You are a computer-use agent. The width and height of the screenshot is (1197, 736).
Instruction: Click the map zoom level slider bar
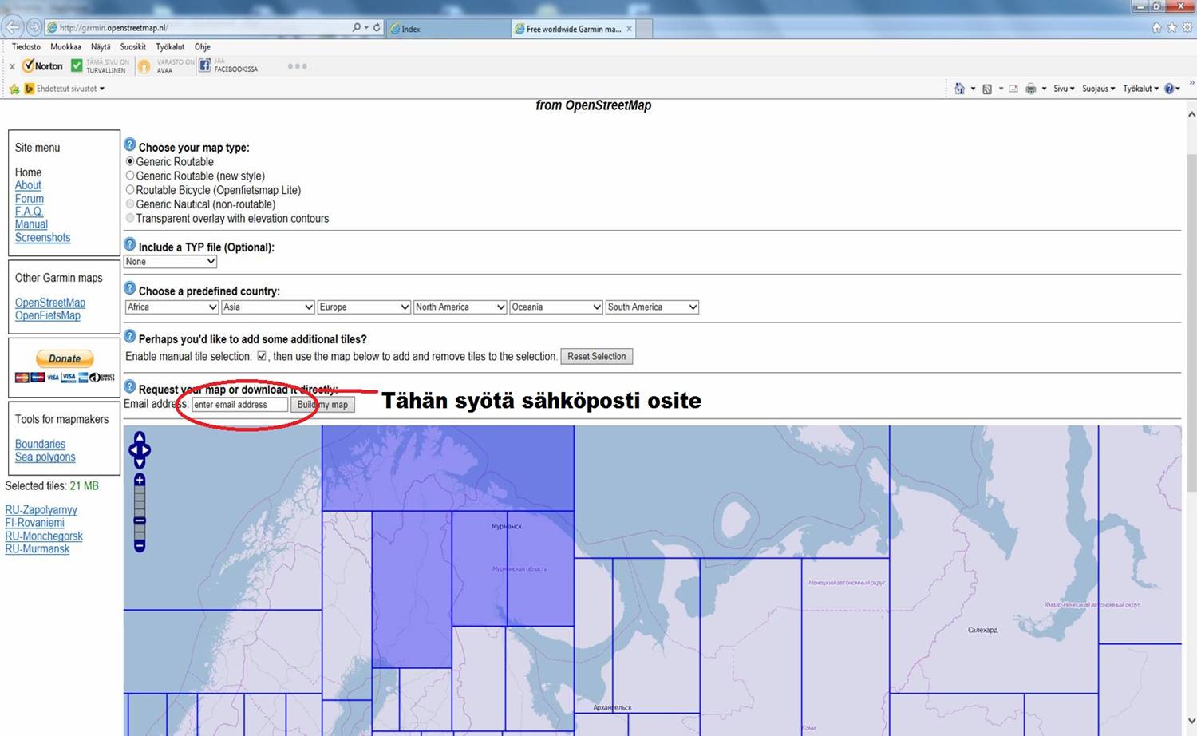pos(140,513)
